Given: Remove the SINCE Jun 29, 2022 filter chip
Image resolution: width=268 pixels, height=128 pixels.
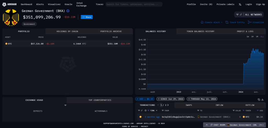Looking at the screenshot, I should 159,99.
